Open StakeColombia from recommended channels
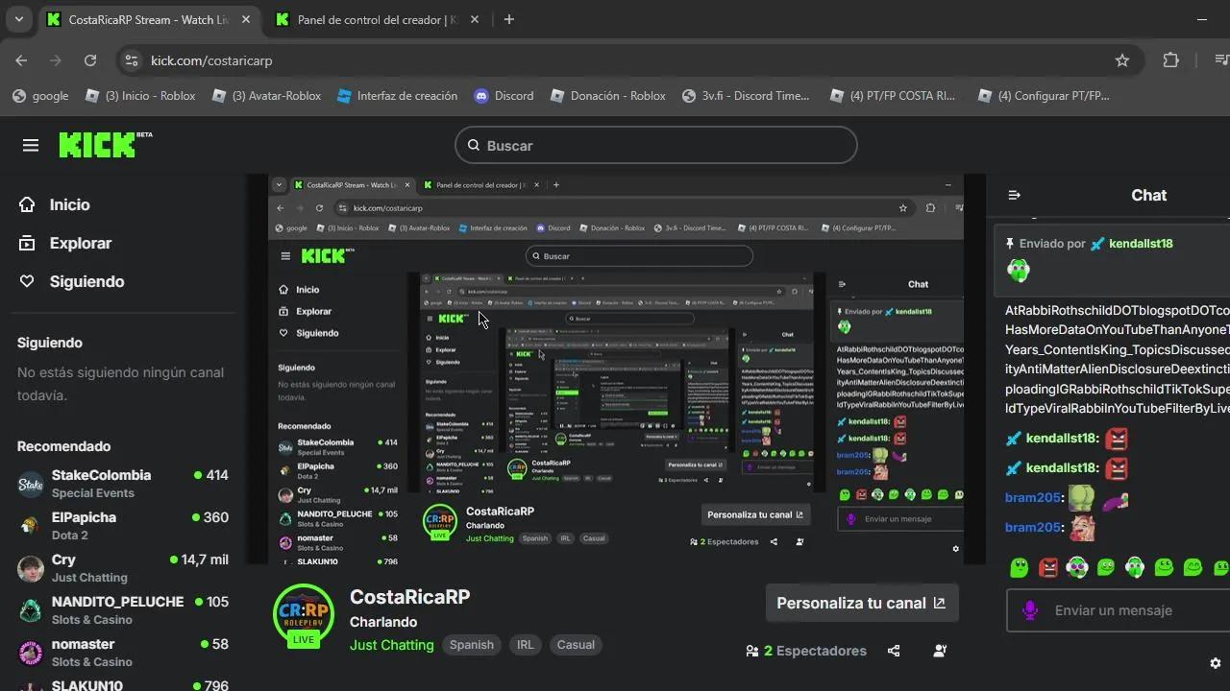The width and height of the screenshot is (1230, 691). click(x=101, y=475)
